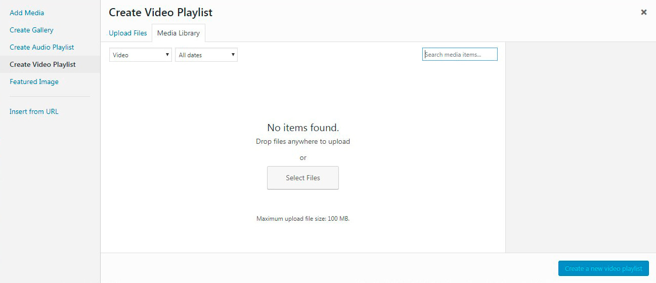
Task: Expand the All dates filter dropdown
Action: pyautogui.click(x=206, y=55)
